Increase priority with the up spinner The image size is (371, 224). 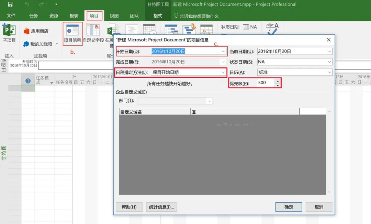pos(278,81)
